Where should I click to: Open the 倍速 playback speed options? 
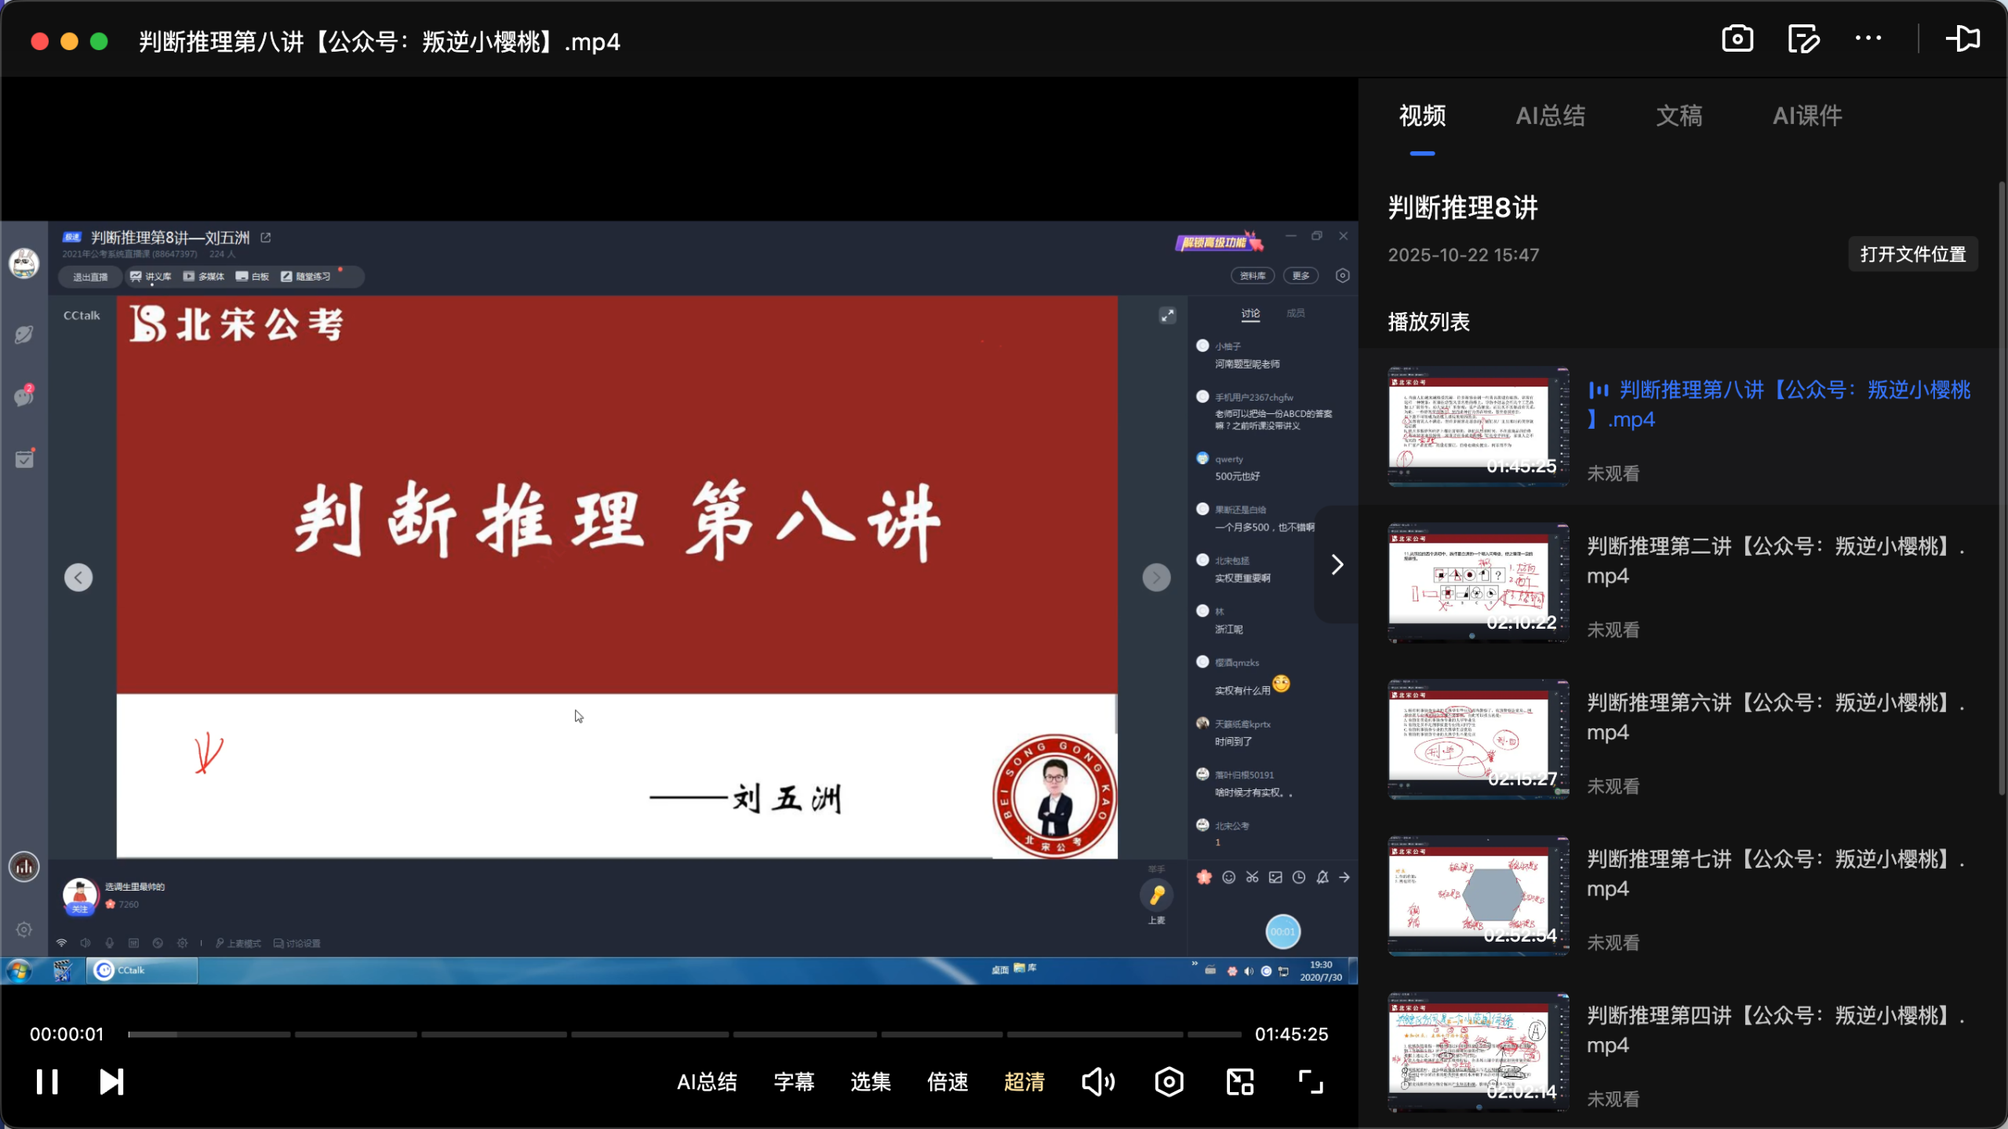click(947, 1081)
